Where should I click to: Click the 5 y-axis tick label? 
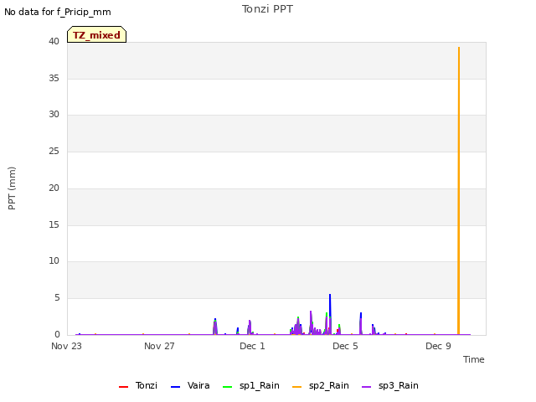click(x=57, y=298)
